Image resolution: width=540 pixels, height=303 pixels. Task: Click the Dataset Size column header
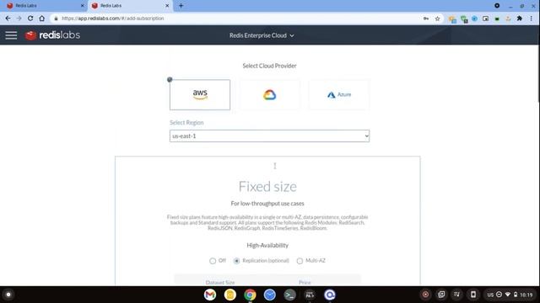(220, 283)
